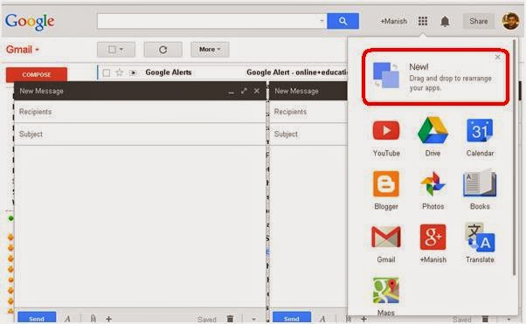
Task: Focus Subject field in right compose
Action: click(308, 134)
